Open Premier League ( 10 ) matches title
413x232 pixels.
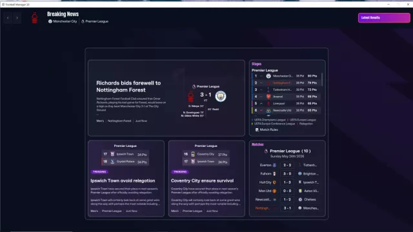point(290,151)
